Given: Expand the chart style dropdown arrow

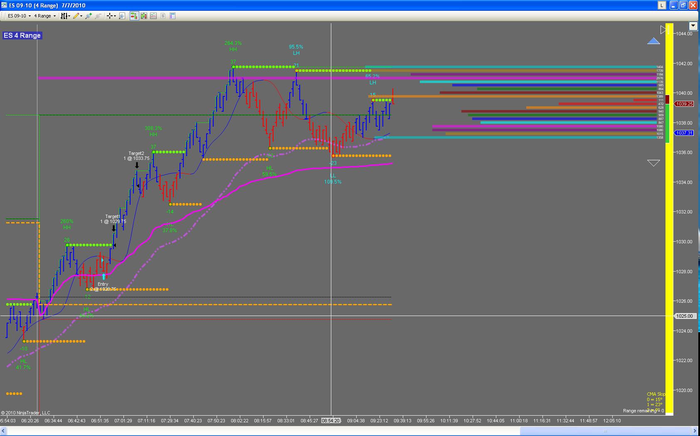Looking at the screenshot, I should point(69,16).
